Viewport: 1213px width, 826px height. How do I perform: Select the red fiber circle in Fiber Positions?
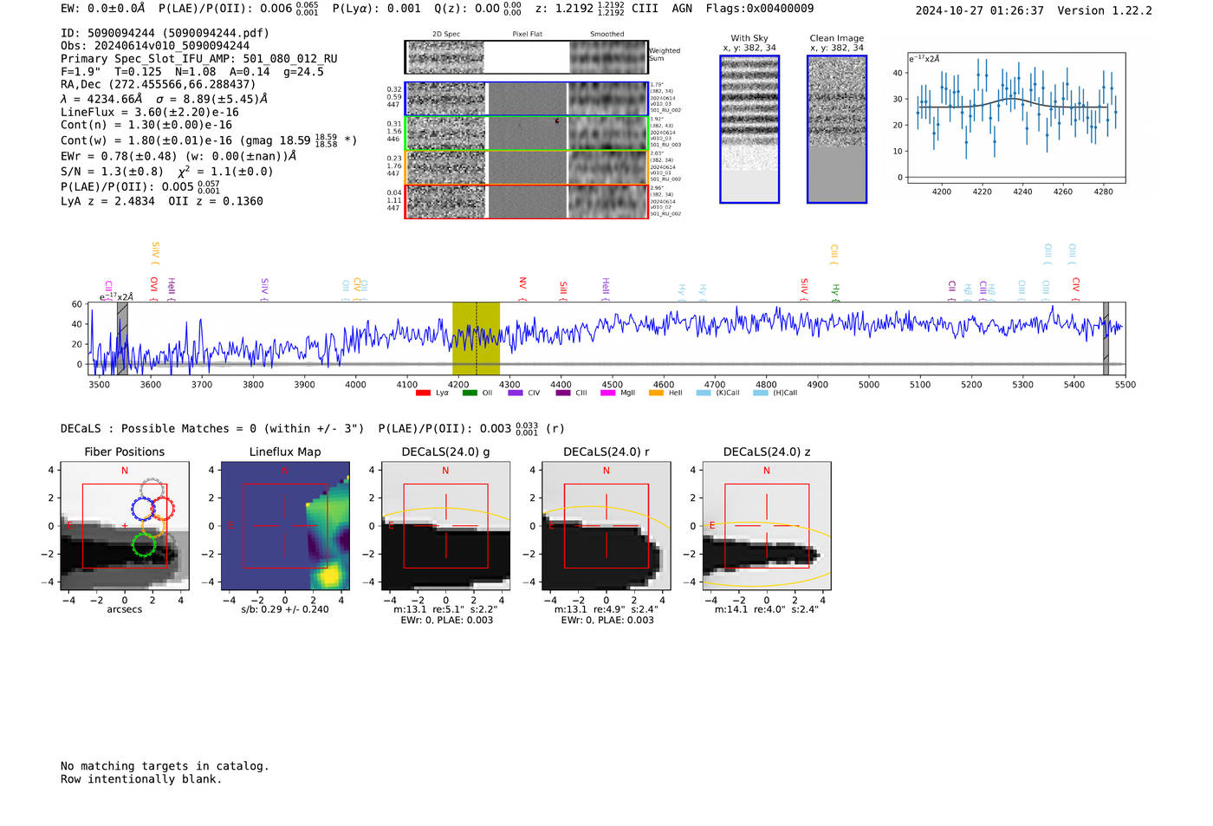(x=163, y=508)
